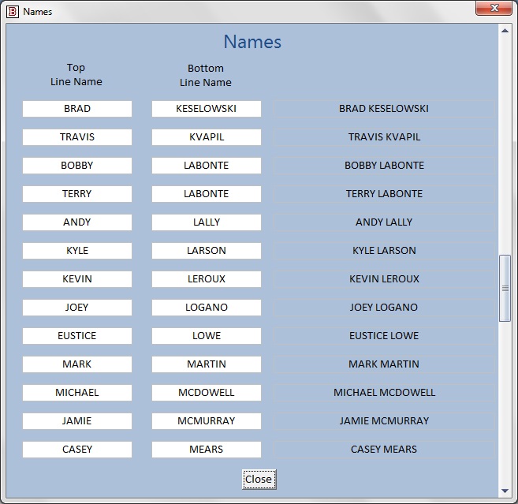This screenshot has height=504, width=518.
Task: Click the CASEY MEARS full name field
Action: tap(384, 450)
